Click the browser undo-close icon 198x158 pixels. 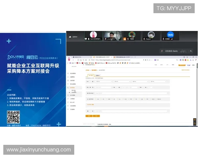coord(83,60)
